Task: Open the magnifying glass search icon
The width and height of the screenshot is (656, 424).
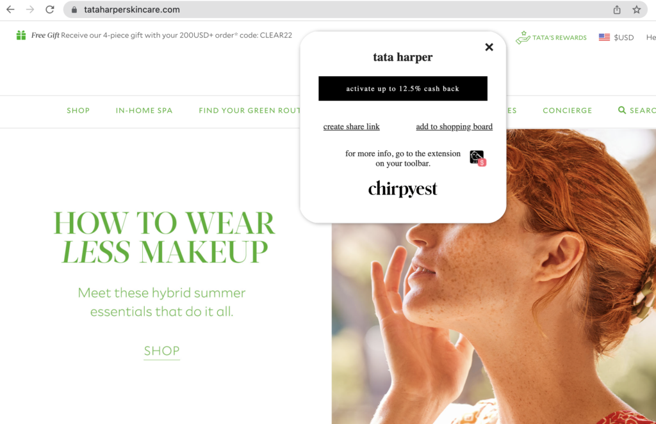Action: (621, 111)
